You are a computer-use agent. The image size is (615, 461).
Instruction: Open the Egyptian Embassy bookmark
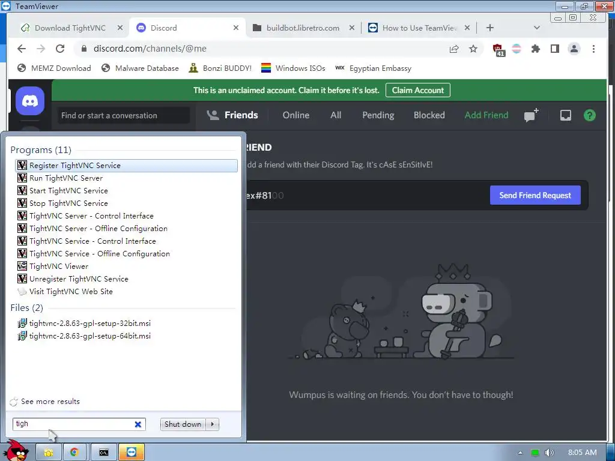point(374,68)
